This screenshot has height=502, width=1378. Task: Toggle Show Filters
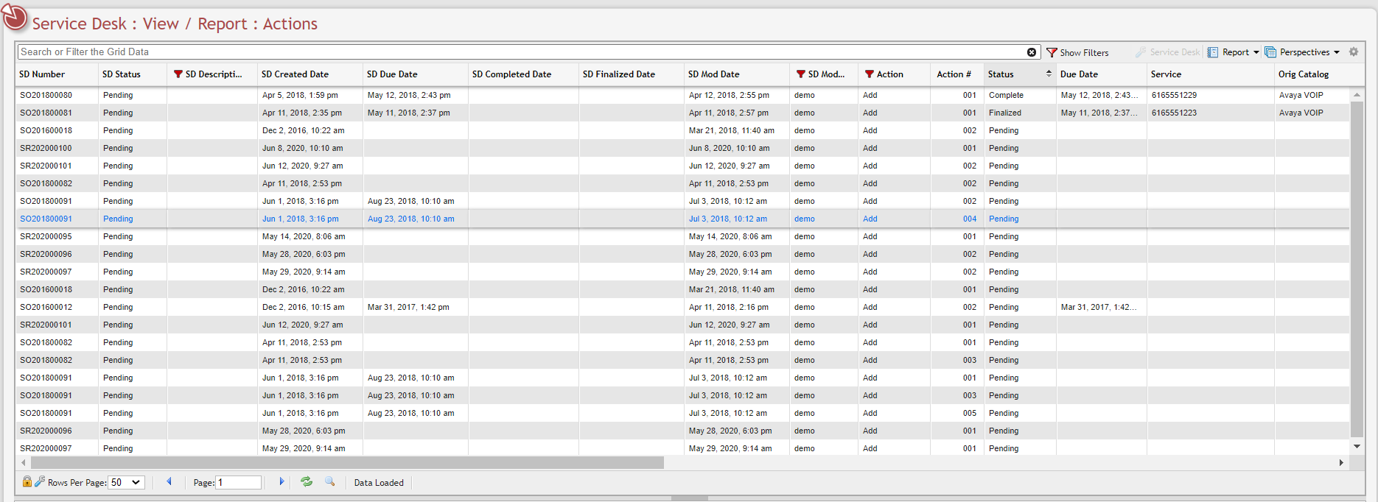(1077, 53)
